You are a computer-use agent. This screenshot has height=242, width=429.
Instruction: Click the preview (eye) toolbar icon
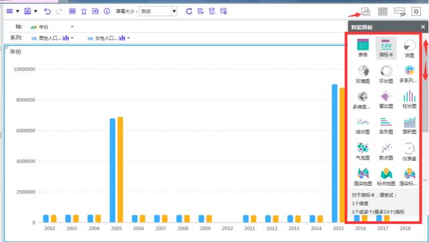point(72,11)
